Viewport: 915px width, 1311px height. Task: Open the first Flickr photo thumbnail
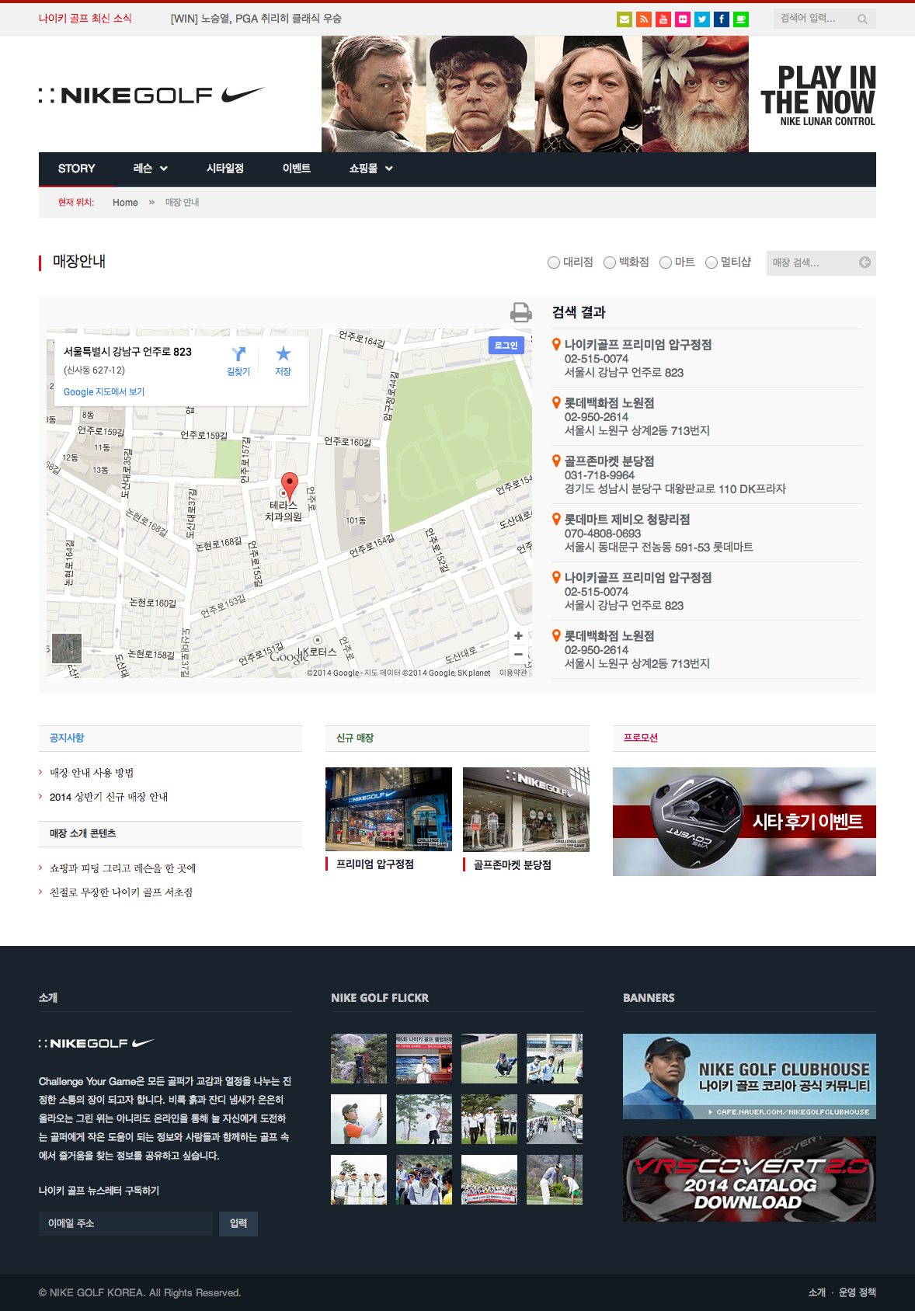[359, 1059]
